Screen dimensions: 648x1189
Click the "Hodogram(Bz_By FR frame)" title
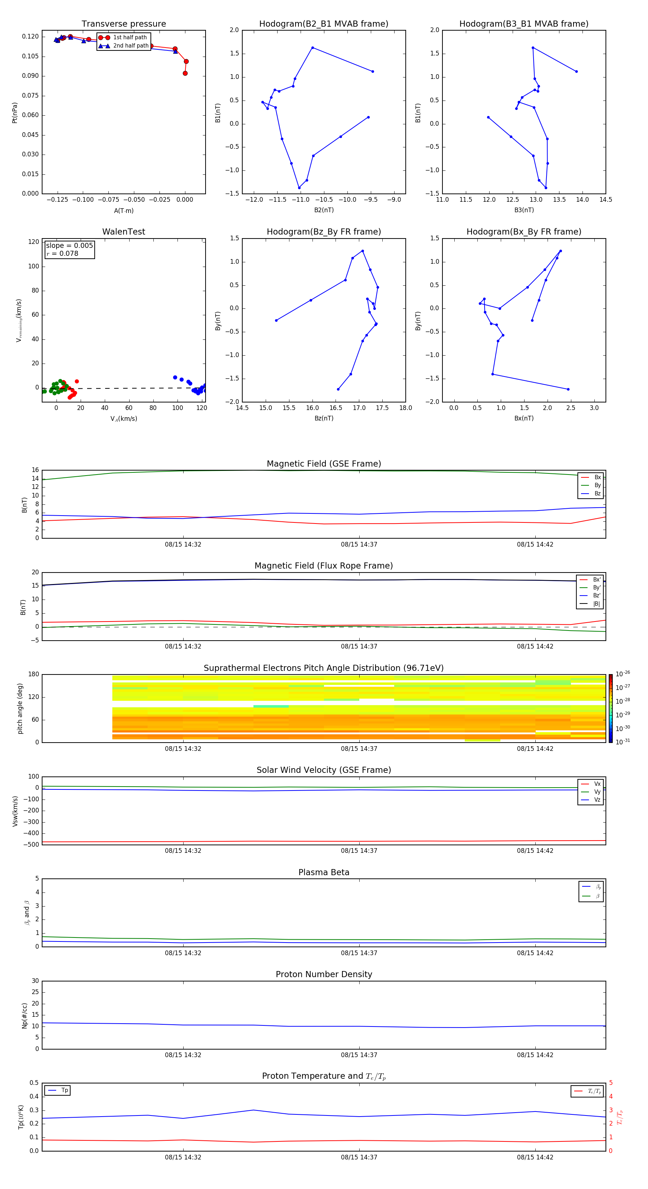coord(324,232)
